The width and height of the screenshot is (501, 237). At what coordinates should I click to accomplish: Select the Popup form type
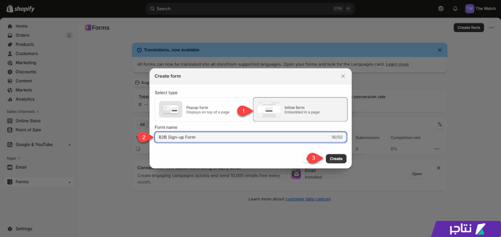(x=202, y=109)
